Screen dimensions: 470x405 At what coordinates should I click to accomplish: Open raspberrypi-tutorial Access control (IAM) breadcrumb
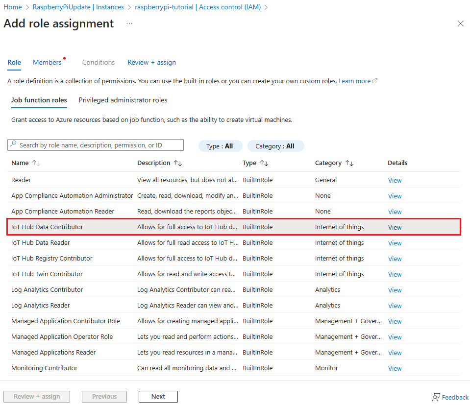[x=198, y=7]
